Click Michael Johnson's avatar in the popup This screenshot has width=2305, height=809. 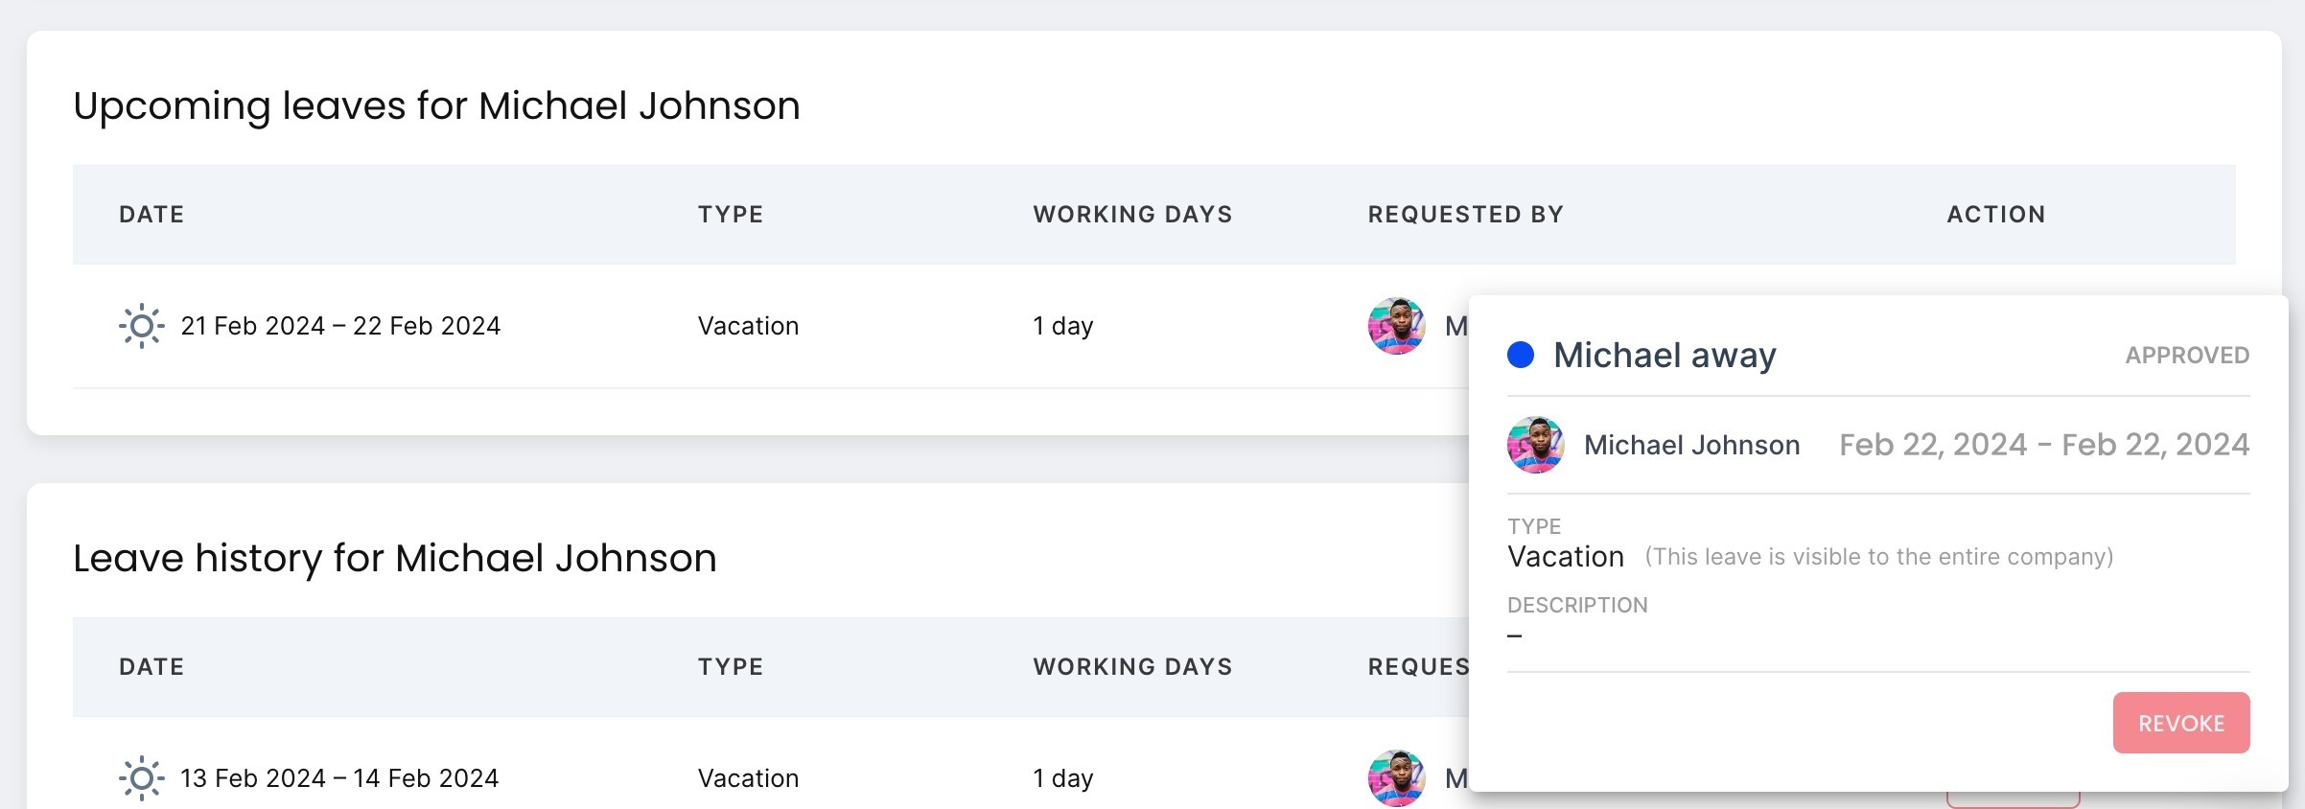pos(1535,445)
